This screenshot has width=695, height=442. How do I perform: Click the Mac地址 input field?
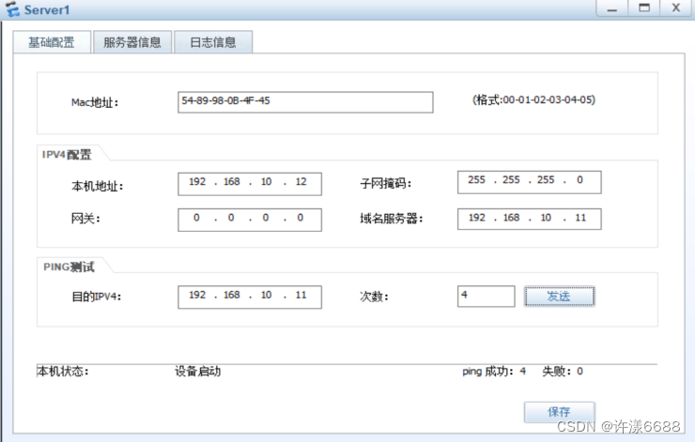pyautogui.click(x=305, y=102)
